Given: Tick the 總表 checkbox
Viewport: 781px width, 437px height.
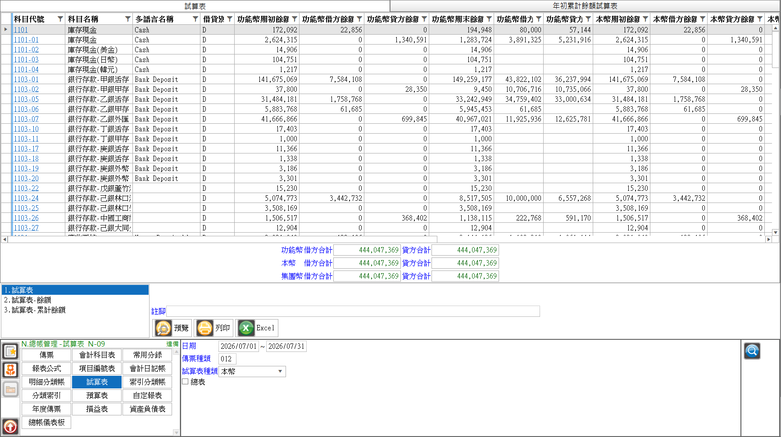Looking at the screenshot, I should click(185, 382).
